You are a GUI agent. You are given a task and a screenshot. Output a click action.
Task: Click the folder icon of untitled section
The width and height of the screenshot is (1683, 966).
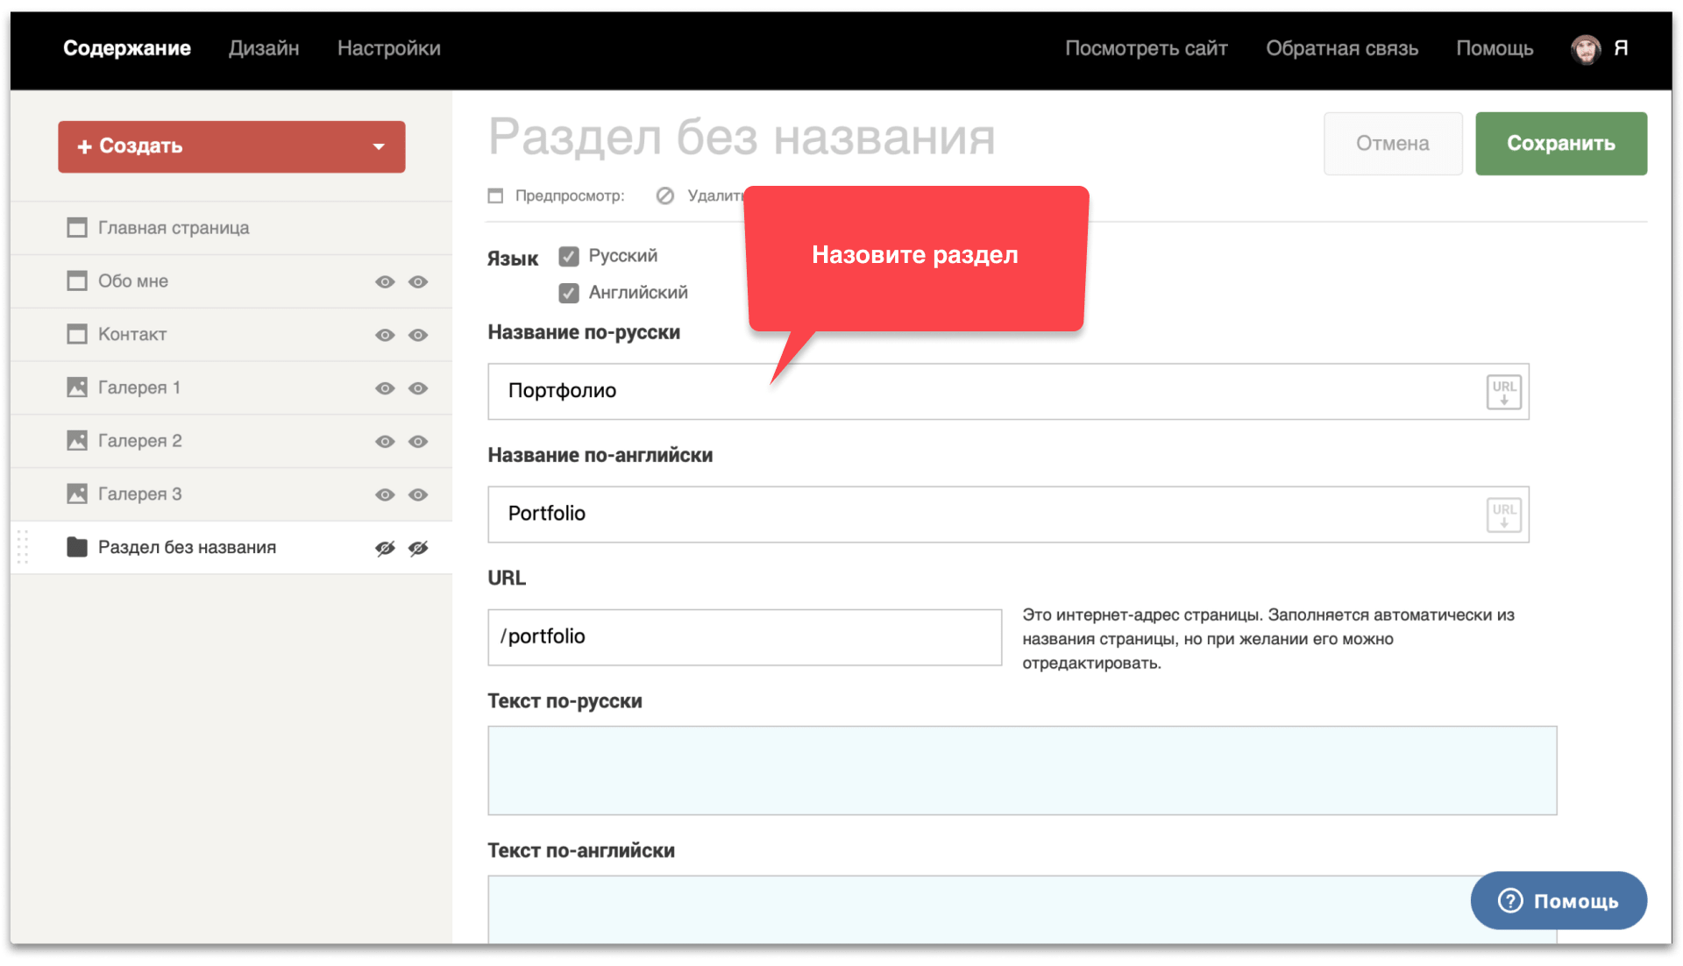(x=77, y=547)
